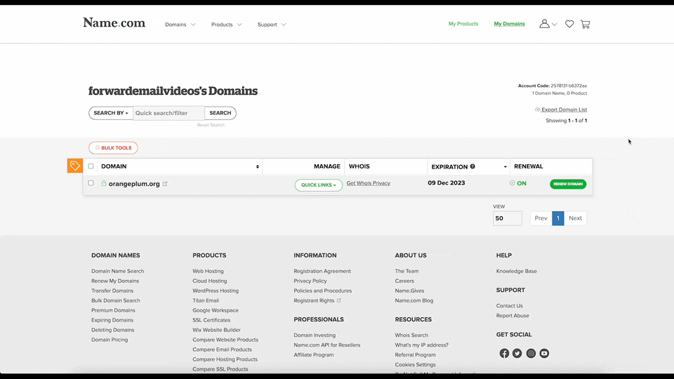Viewport: 674px width, 379px height.
Task: Open Transfer Domains footer link
Action: (112, 291)
